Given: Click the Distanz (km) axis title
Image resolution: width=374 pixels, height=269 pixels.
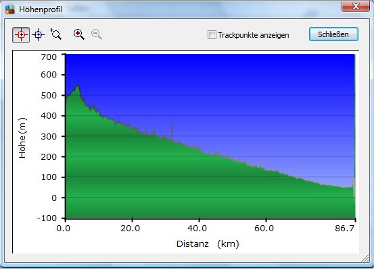Looking at the screenshot, I should point(208,244).
